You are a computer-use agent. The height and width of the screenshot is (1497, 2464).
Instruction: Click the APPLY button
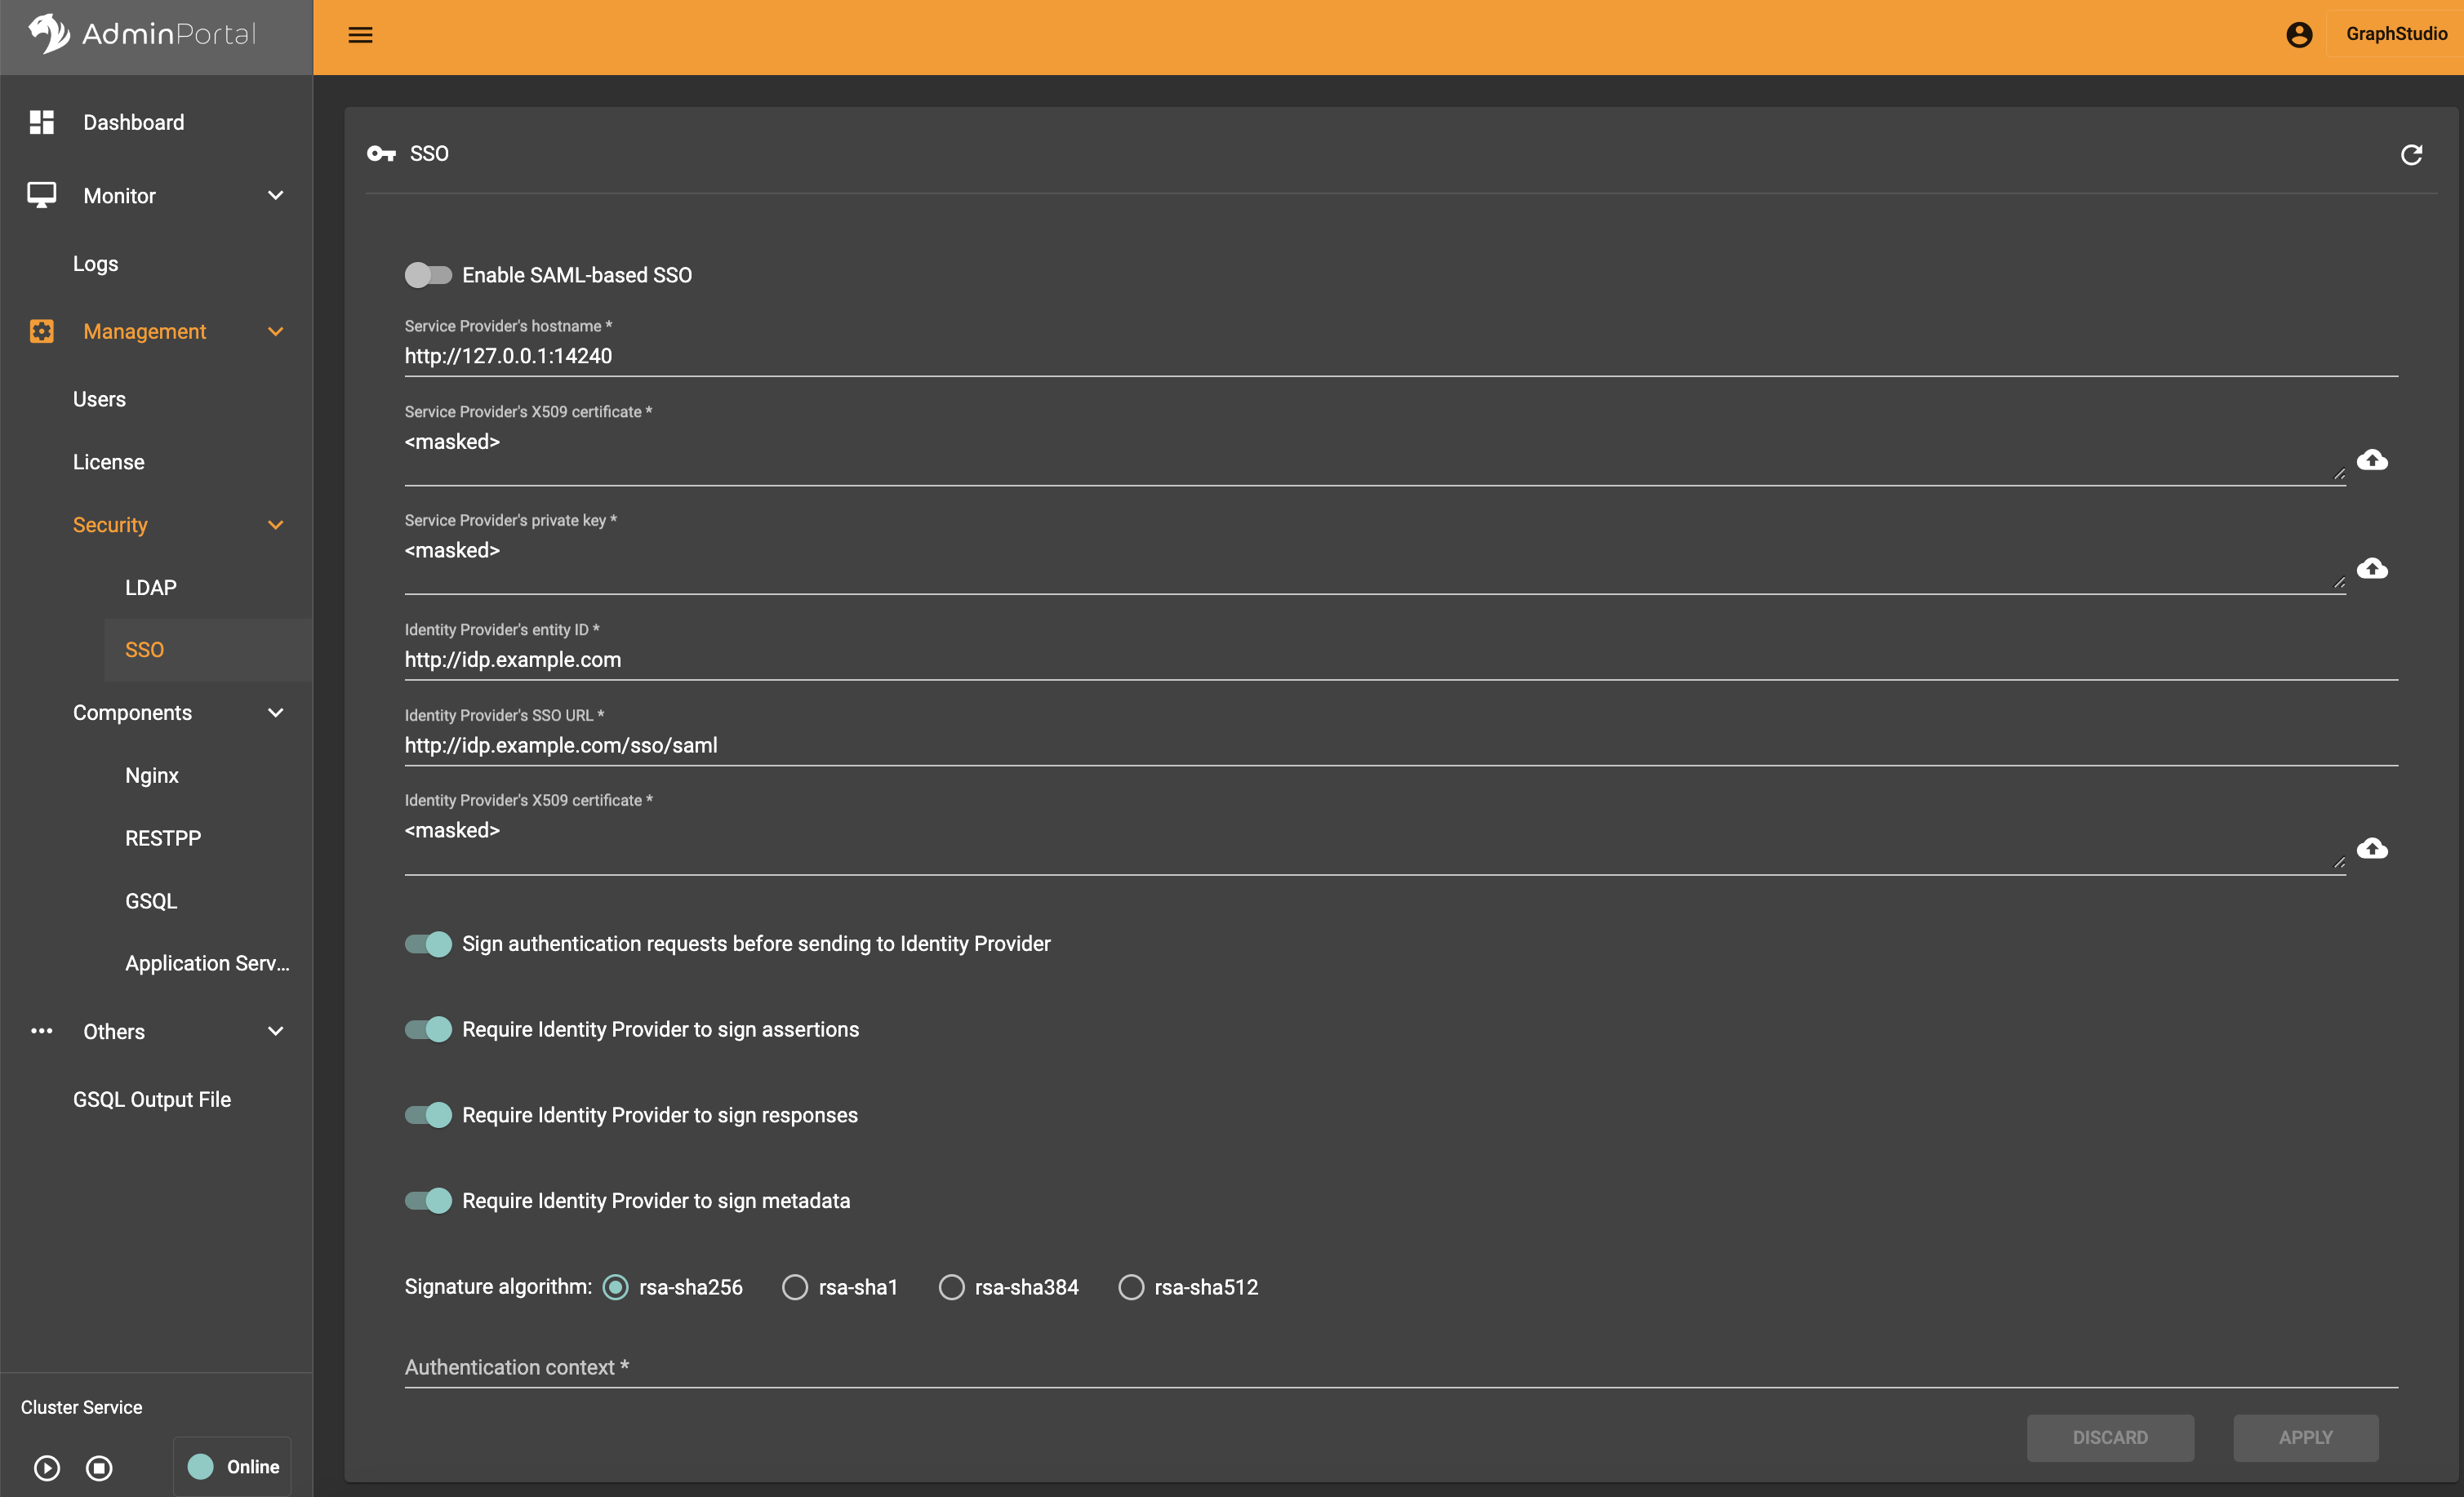pyautogui.click(x=2305, y=1437)
